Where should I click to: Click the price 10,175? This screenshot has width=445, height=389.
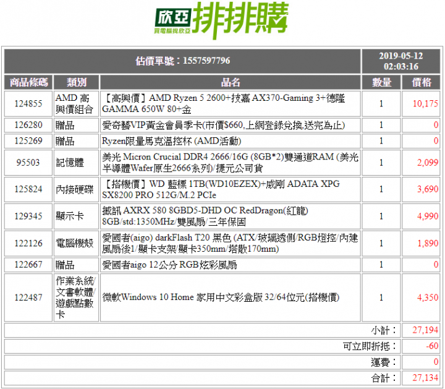point(425,104)
